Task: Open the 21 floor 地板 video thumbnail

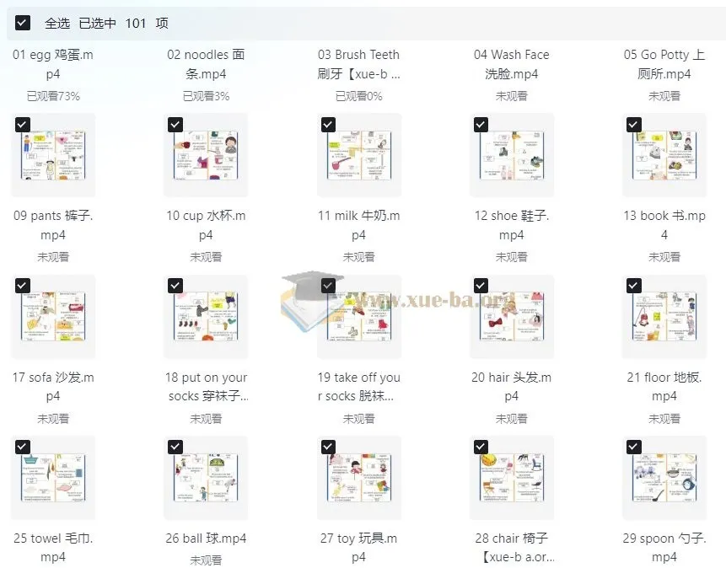Action: [664, 317]
